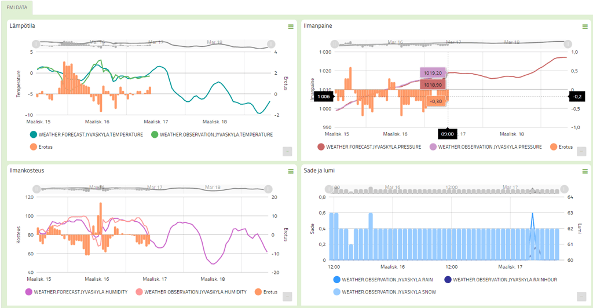Click the -0,2 right-axis crosshair label
This screenshot has width=593, height=308.
coord(577,96)
